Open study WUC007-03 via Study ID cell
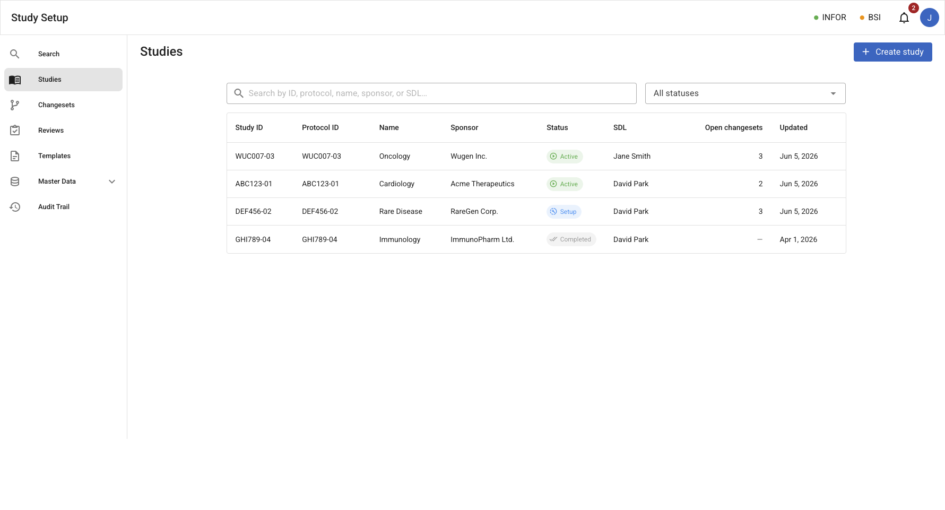 [x=255, y=157]
